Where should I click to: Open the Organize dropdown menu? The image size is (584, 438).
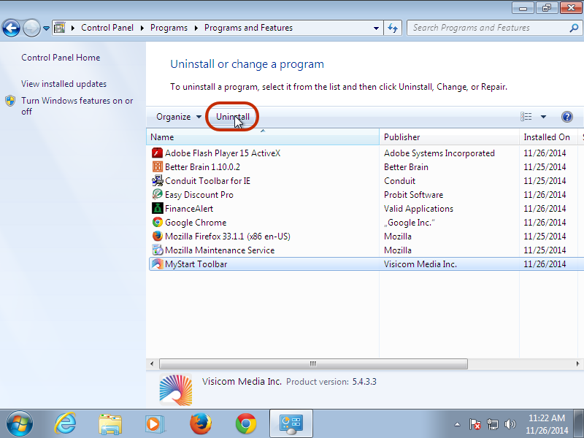pyautogui.click(x=178, y=117)
